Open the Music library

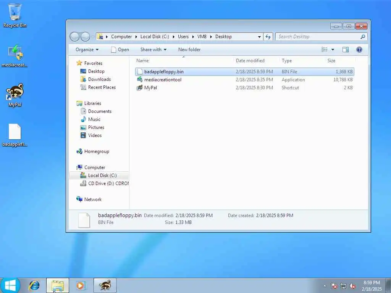point(90,119)
